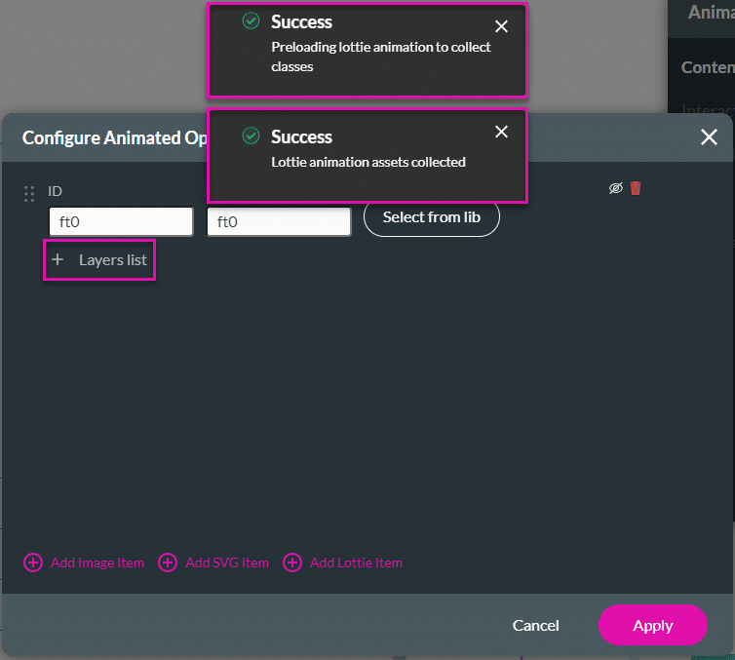735x660 pixels.
Task: Open library via Select from lib button
Action: 431,217
